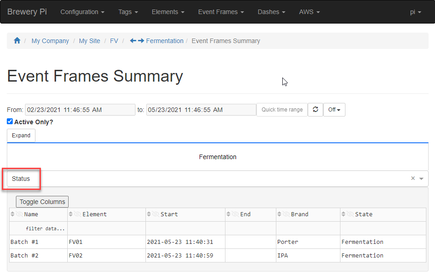
Task: Click the home icon in the breadcrumb
Action: [x=17, y=41]
